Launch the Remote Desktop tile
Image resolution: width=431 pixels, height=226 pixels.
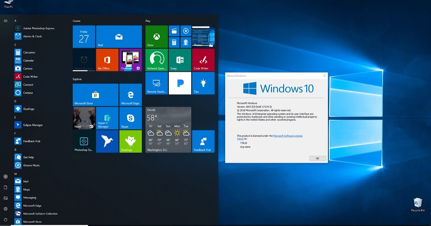pyautogui.click(x=157, y=83)
